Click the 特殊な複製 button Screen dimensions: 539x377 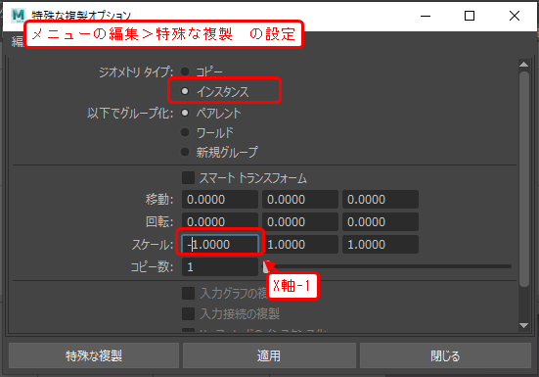tap(94, 355)
